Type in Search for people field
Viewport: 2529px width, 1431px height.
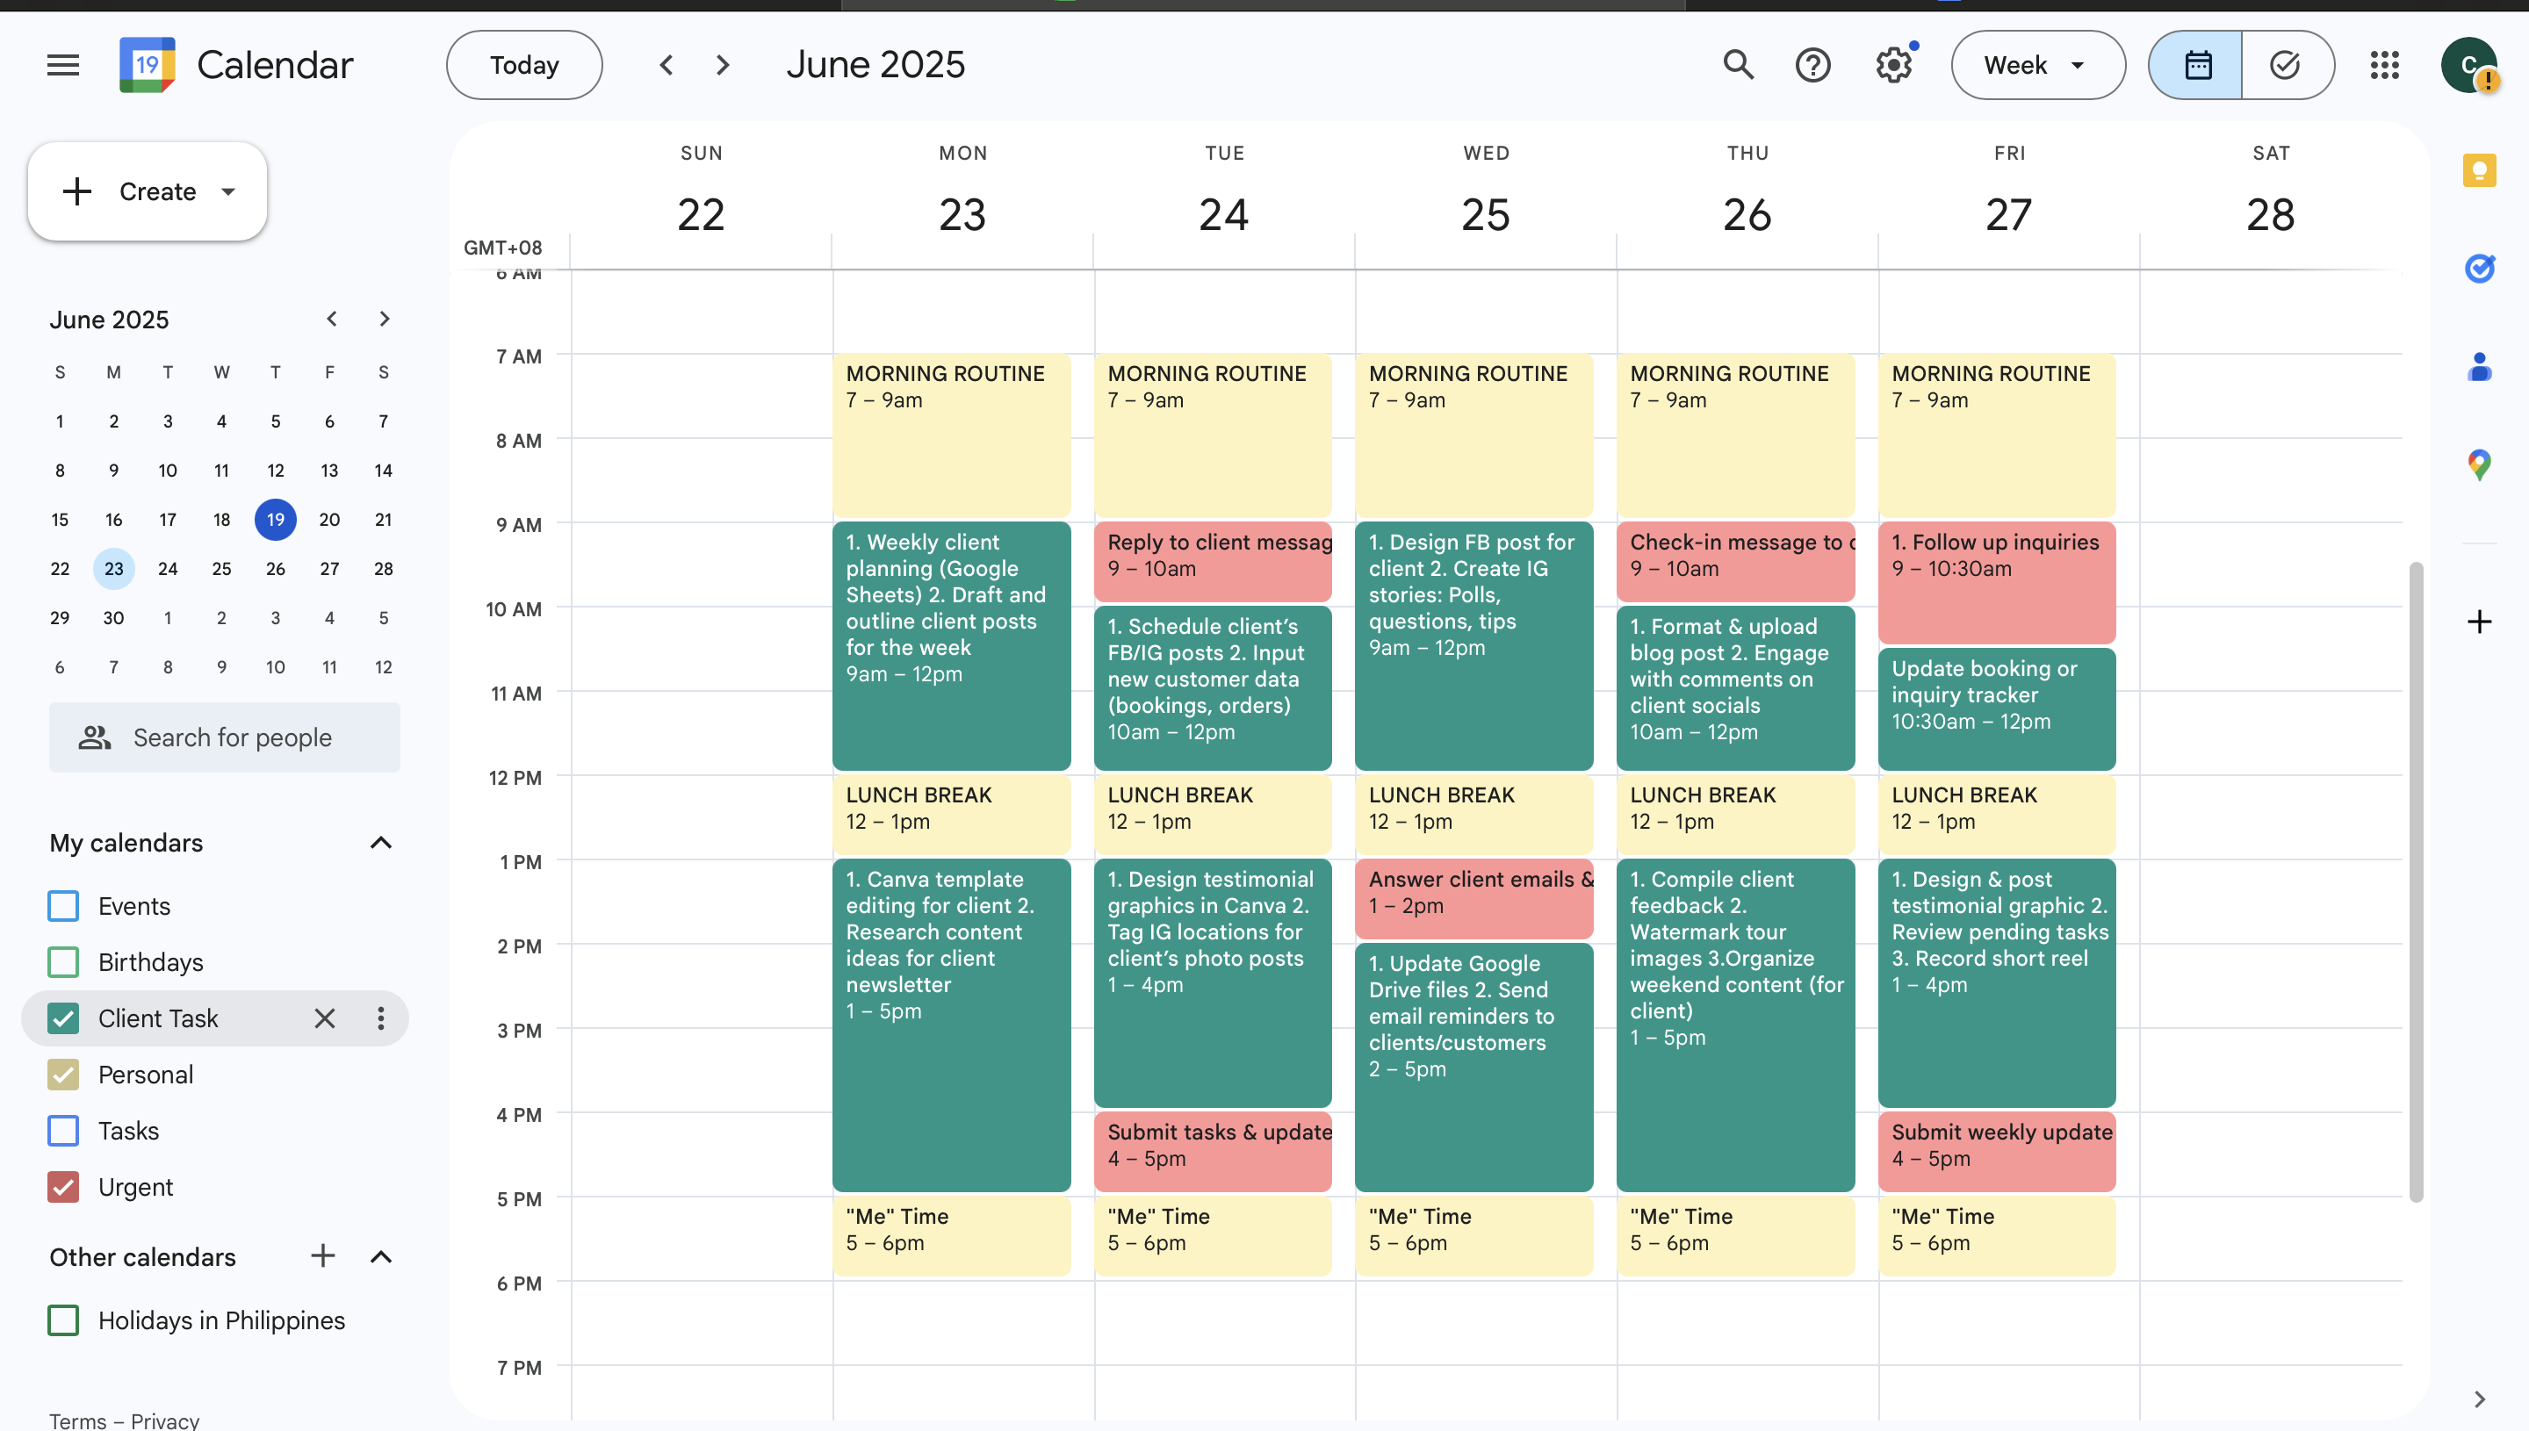pyautogui.click(x=232, y=737)
